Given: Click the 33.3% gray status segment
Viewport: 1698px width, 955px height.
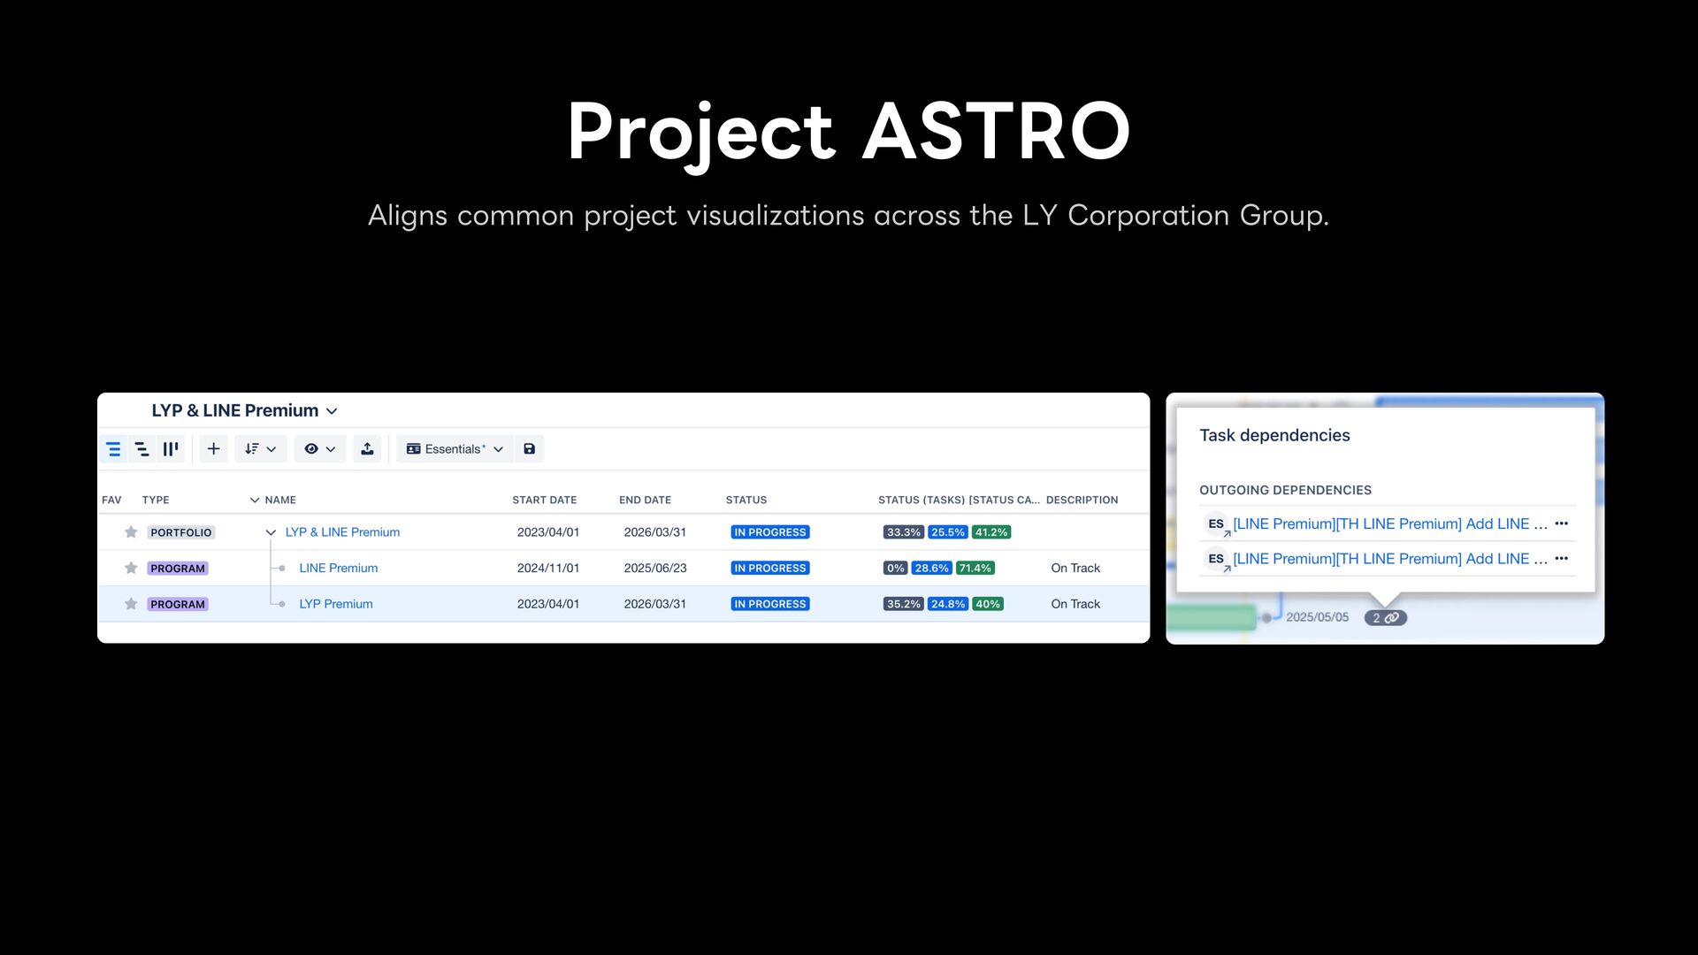Looking at the screenshot, I should (x=904, y=532).
